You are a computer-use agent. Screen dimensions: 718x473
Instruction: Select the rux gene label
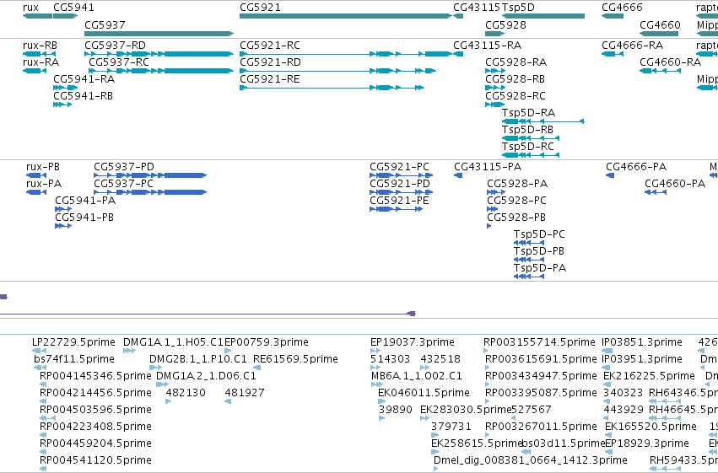tap(30, 8)
